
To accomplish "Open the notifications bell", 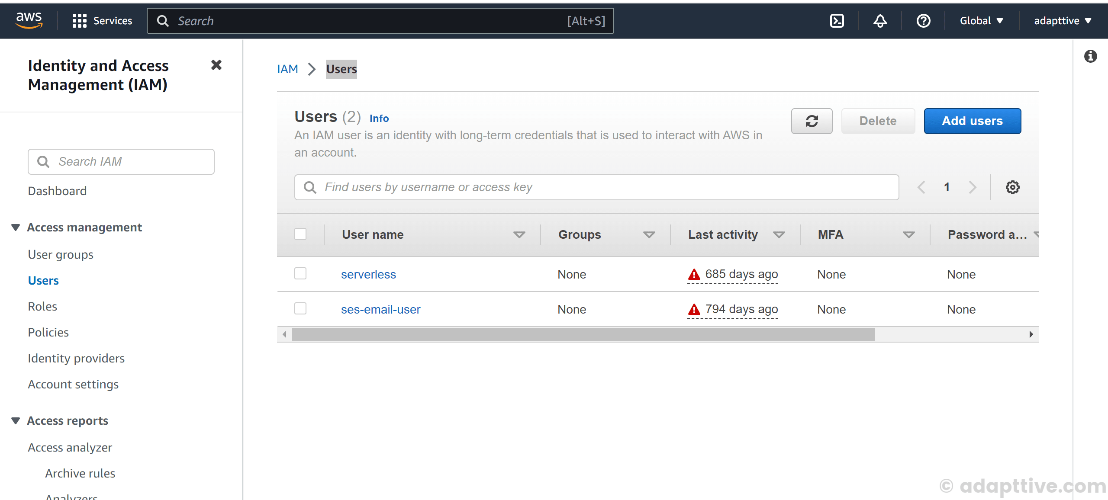I will coord(880,21).
